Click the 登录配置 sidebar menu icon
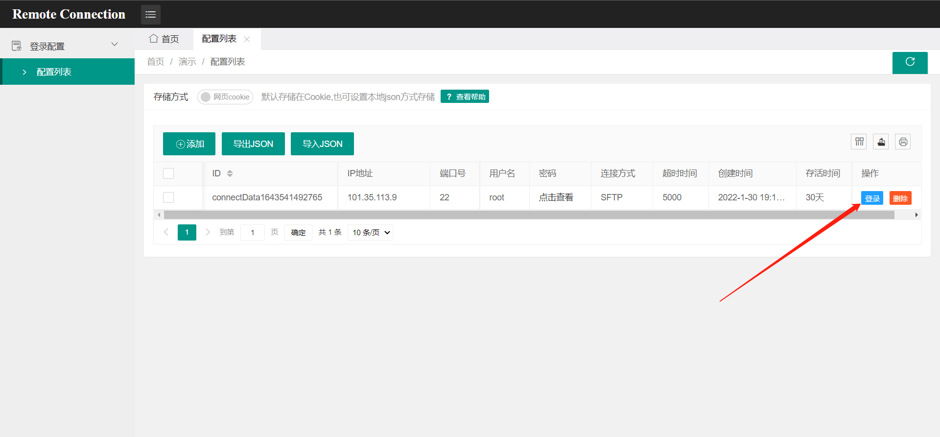Screen dimensions: 940x437 point(17,46)
